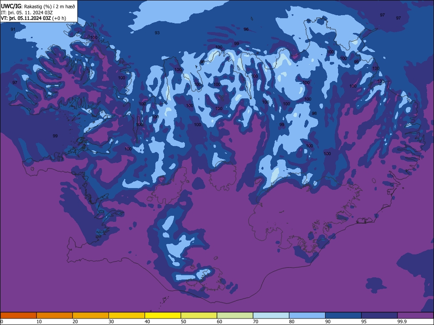Image resolution: width=434 pixels, height=325 pixels.
Task: Click the "91" humidity value on the map
Action: [x=13, y=29]
